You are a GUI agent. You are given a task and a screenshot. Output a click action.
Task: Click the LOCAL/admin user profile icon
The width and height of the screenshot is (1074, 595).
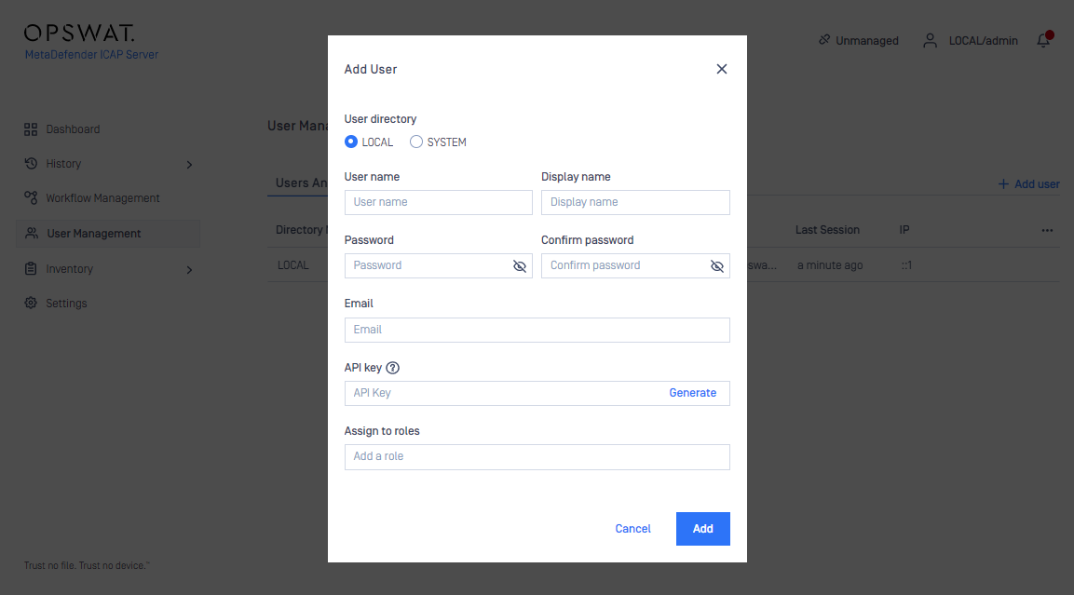coord(930,40)
